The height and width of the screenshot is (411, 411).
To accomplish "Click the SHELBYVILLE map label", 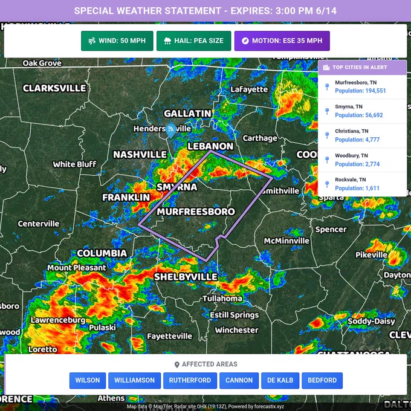I will (186, 277).
